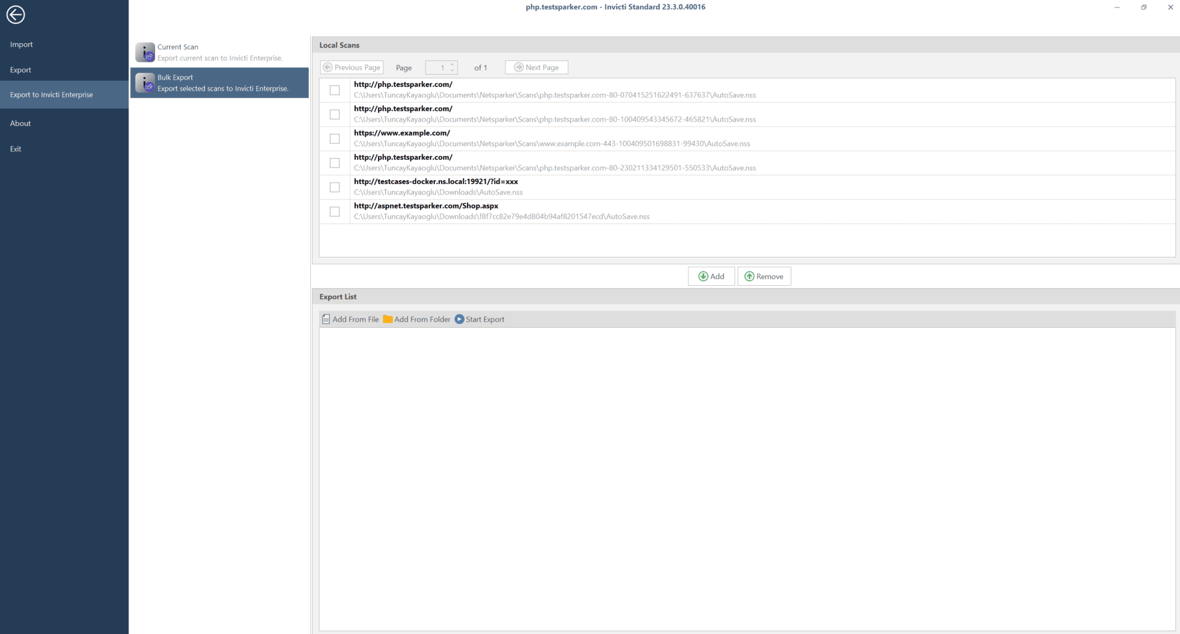
Task: Click the Add From Folder icon
Action: pos(387,319)
